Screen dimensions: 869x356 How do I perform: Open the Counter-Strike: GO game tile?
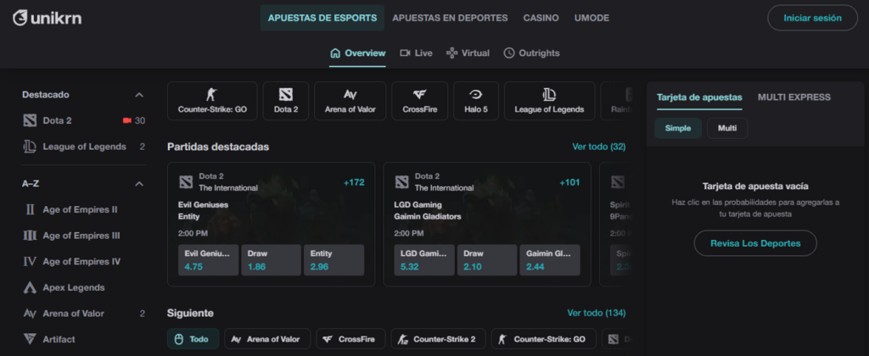(x=212, y=101)
